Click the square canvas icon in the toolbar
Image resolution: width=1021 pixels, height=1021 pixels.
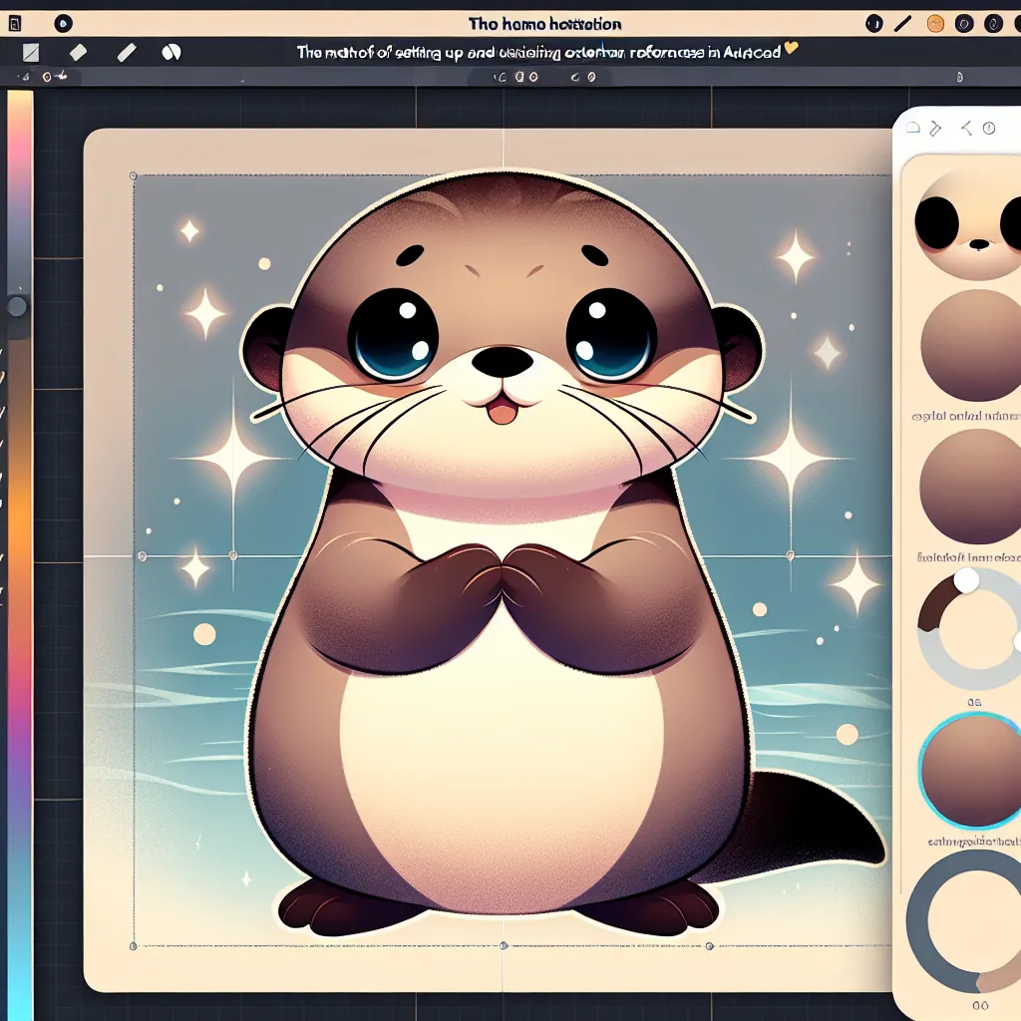(29, 53)
